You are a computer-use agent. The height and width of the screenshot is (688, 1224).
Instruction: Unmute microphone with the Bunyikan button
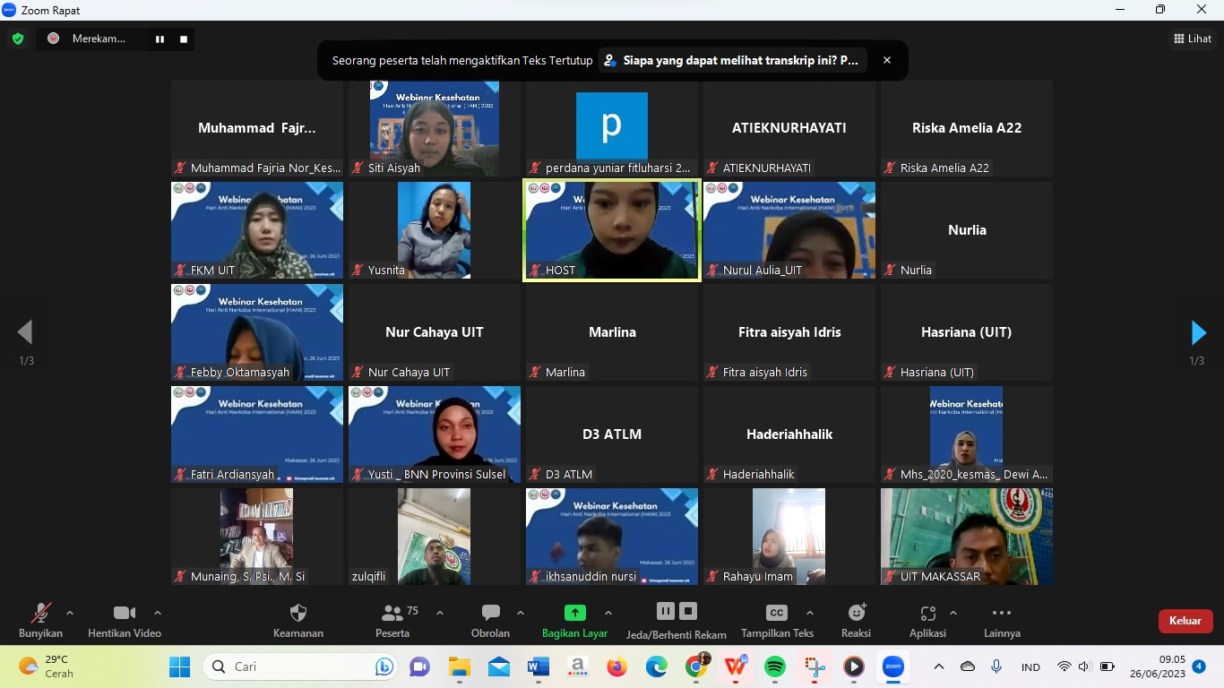point(41,614)
